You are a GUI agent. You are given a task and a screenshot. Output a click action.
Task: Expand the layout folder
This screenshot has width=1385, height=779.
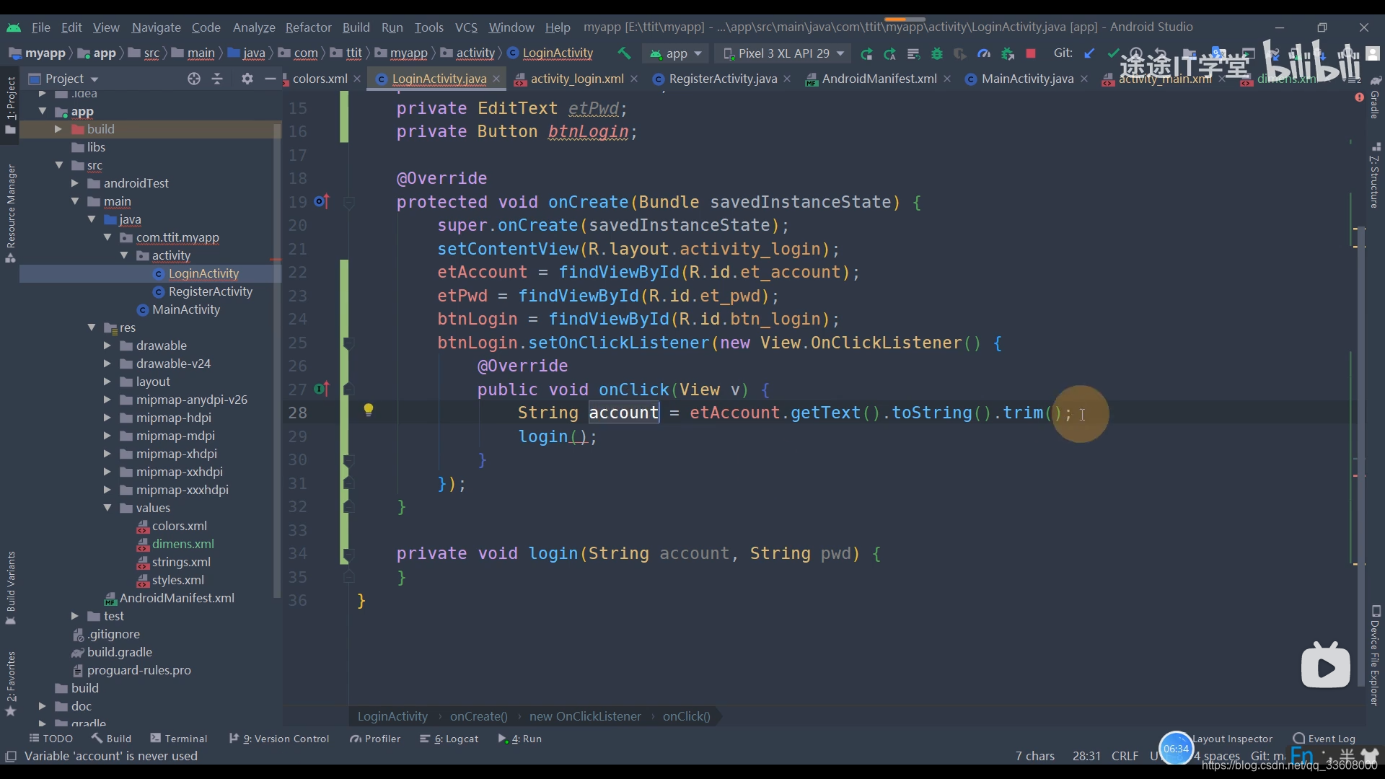(x=107, y=382)
